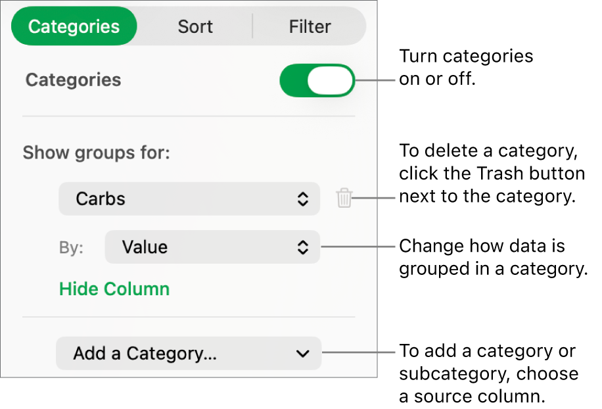
Task: Click the up-down chevron on the Carbs pop-up
Action: click(302, 199)
